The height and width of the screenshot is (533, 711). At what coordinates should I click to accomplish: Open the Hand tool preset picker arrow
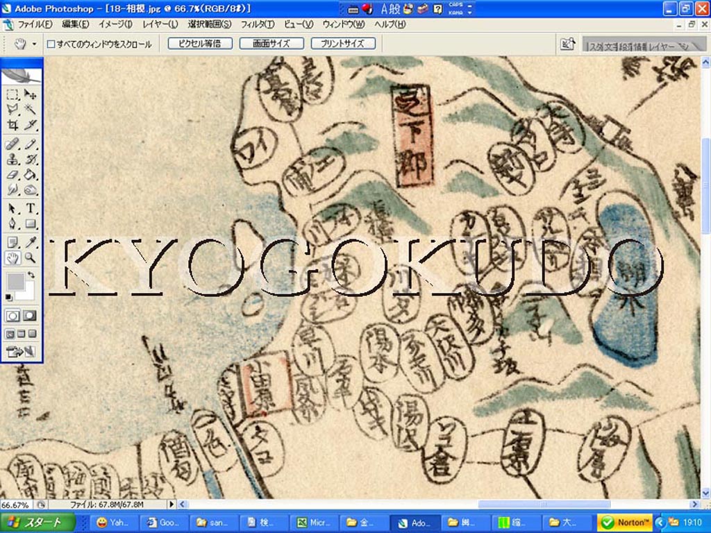coord(34,44)
